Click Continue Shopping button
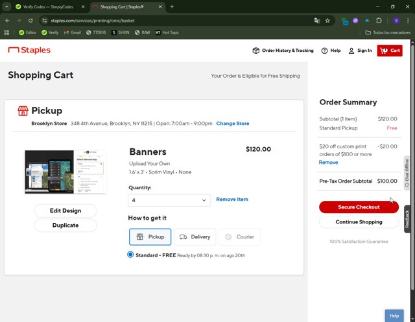This screenshot has width=415, height=322. click(x=359, y=222)
